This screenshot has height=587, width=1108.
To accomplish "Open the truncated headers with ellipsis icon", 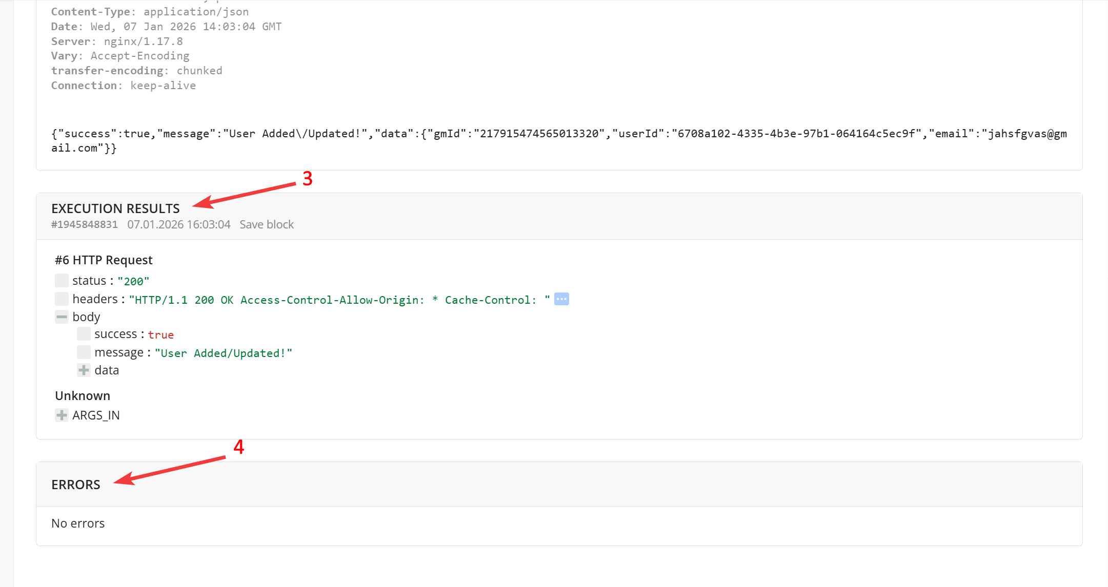I will [x=561, y=299].
